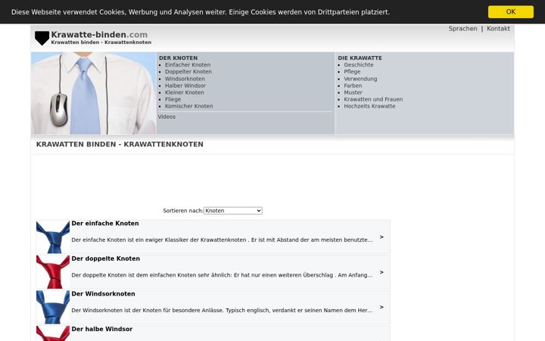Click the blue tie thumbnail of einfache Knoten
Screen dimensions: 545x341
pyautogui.click(x=53, y=237)
